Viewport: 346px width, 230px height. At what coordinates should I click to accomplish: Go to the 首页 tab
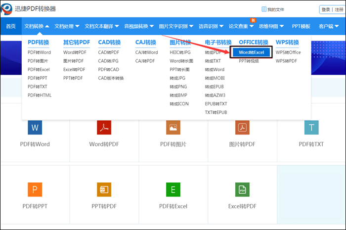tap(11, 26)
